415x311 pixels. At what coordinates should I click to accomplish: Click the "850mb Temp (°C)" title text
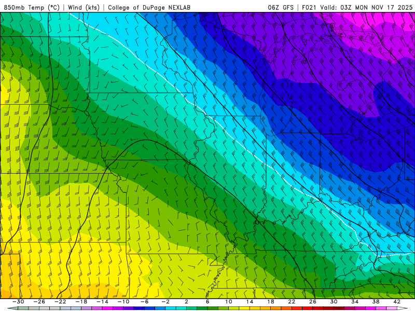coord(32,7)
